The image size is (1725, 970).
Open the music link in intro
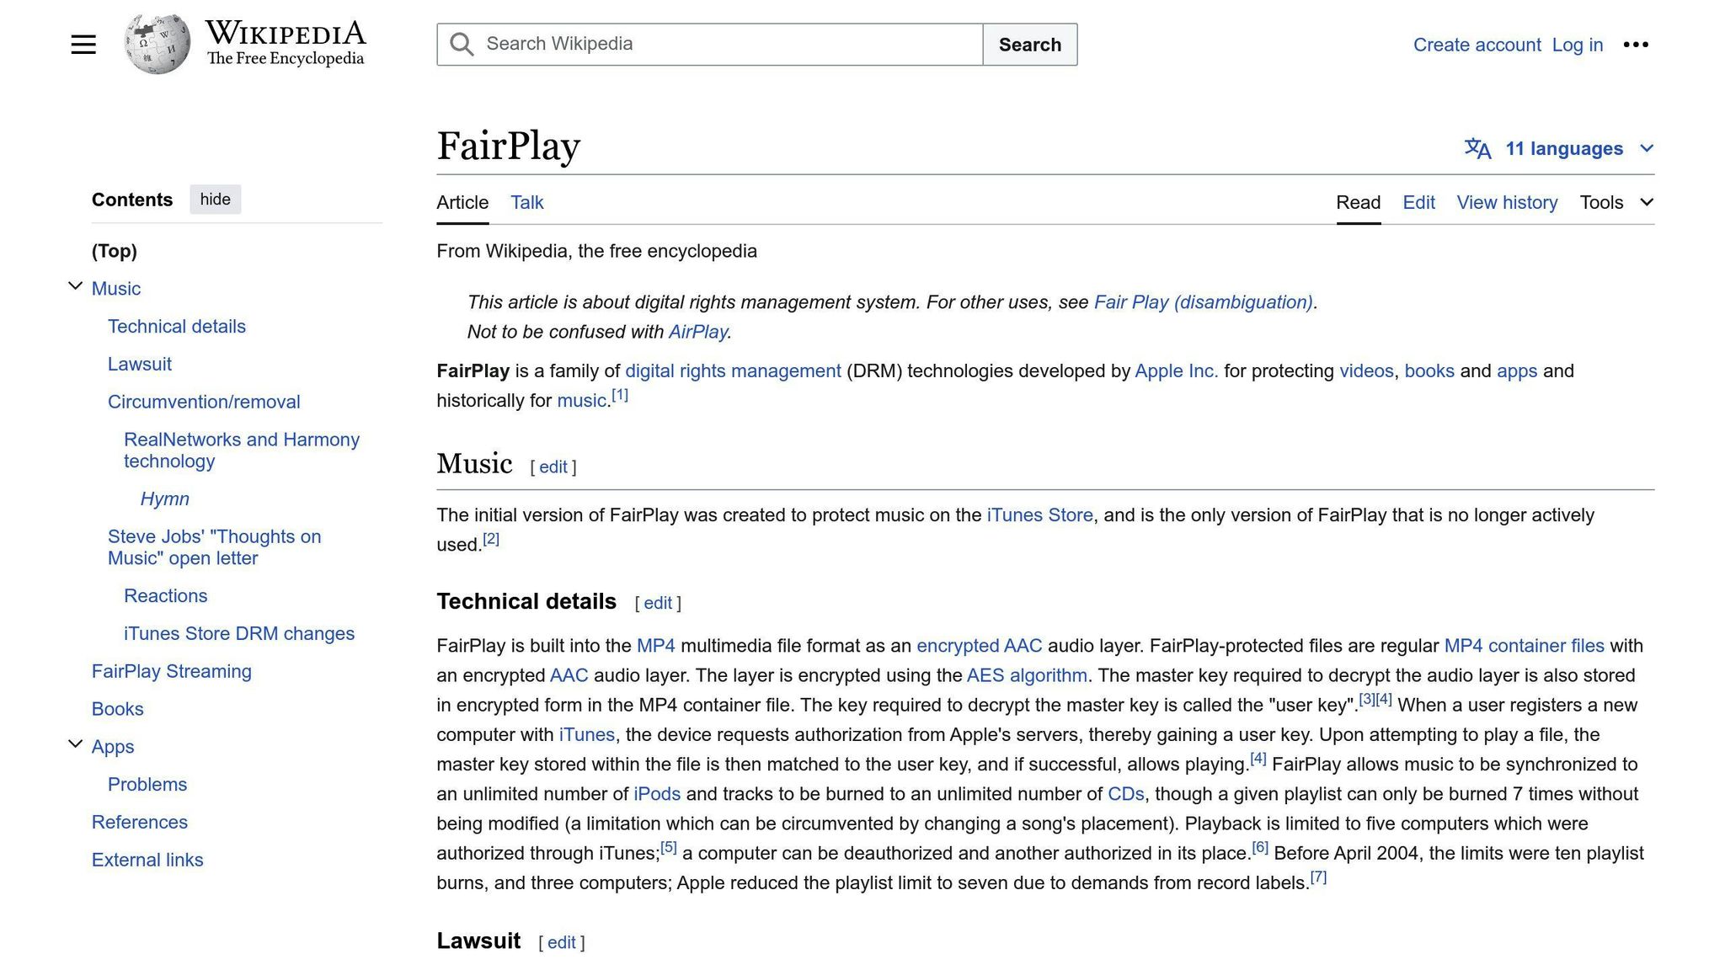tap(581, 401)
